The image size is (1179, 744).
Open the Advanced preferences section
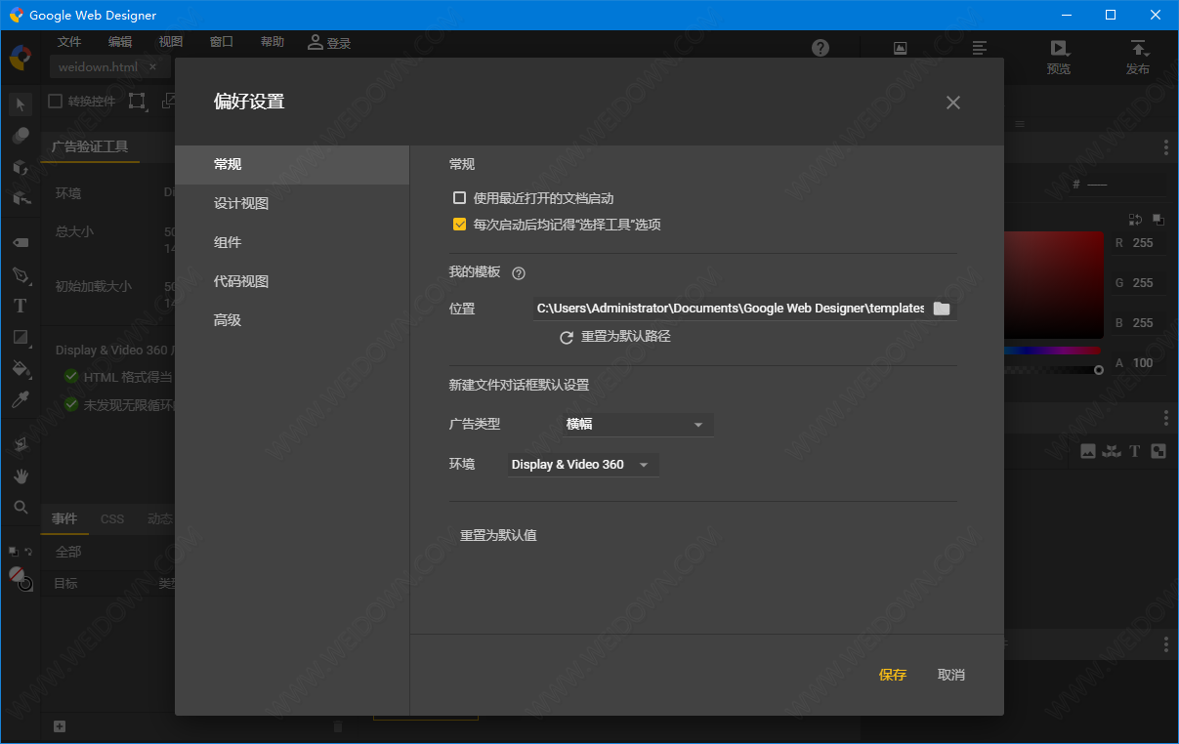coord(292,321)
